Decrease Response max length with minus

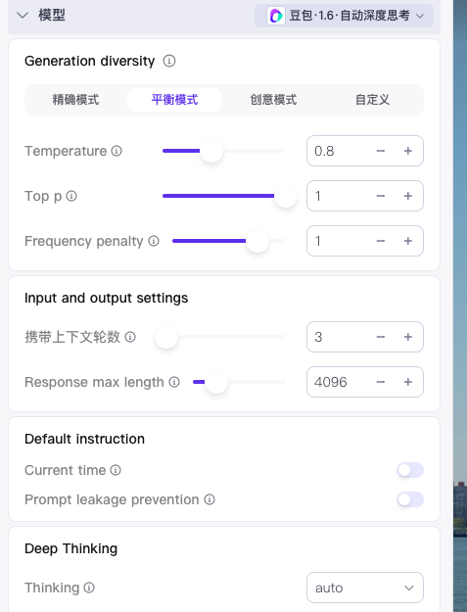pyautogui.click(x=381, y=382)
